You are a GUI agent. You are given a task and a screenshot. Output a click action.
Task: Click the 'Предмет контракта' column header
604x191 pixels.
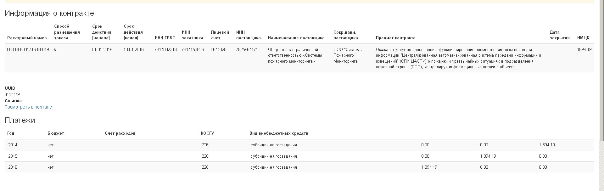coord(395,38)
